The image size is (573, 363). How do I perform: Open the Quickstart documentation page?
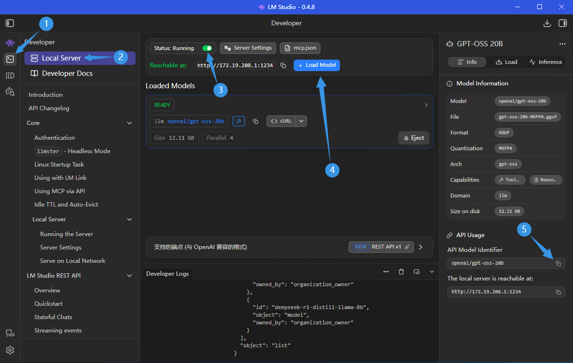point(48,304)
